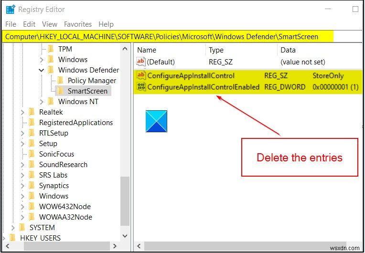Viewport: 365px width, 253px height.
Task: Expand the SoundResearch key
Action: (x=22, y=165)
